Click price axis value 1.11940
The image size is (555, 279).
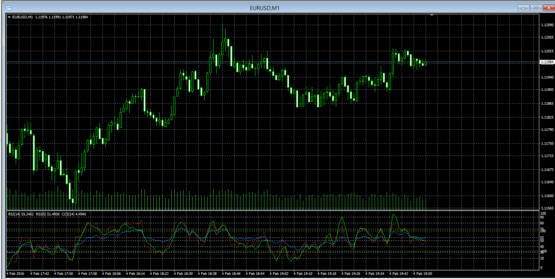point(547,77)
